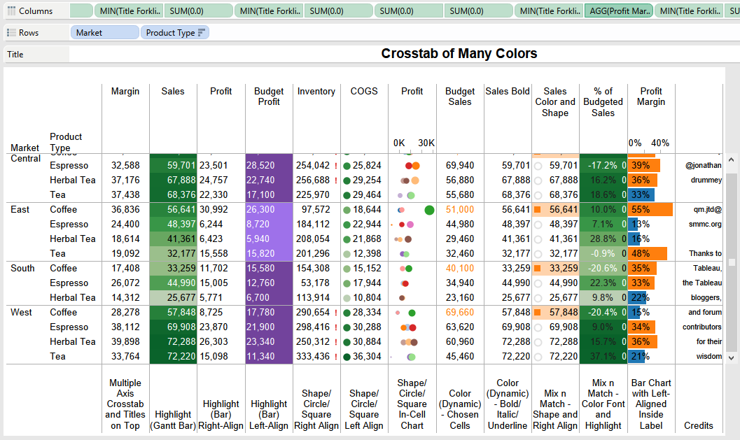Image resolution: width=740 pixels, height=440 pixels.
Task: Select the Central market row header
Action: click(x=25, y=159)
